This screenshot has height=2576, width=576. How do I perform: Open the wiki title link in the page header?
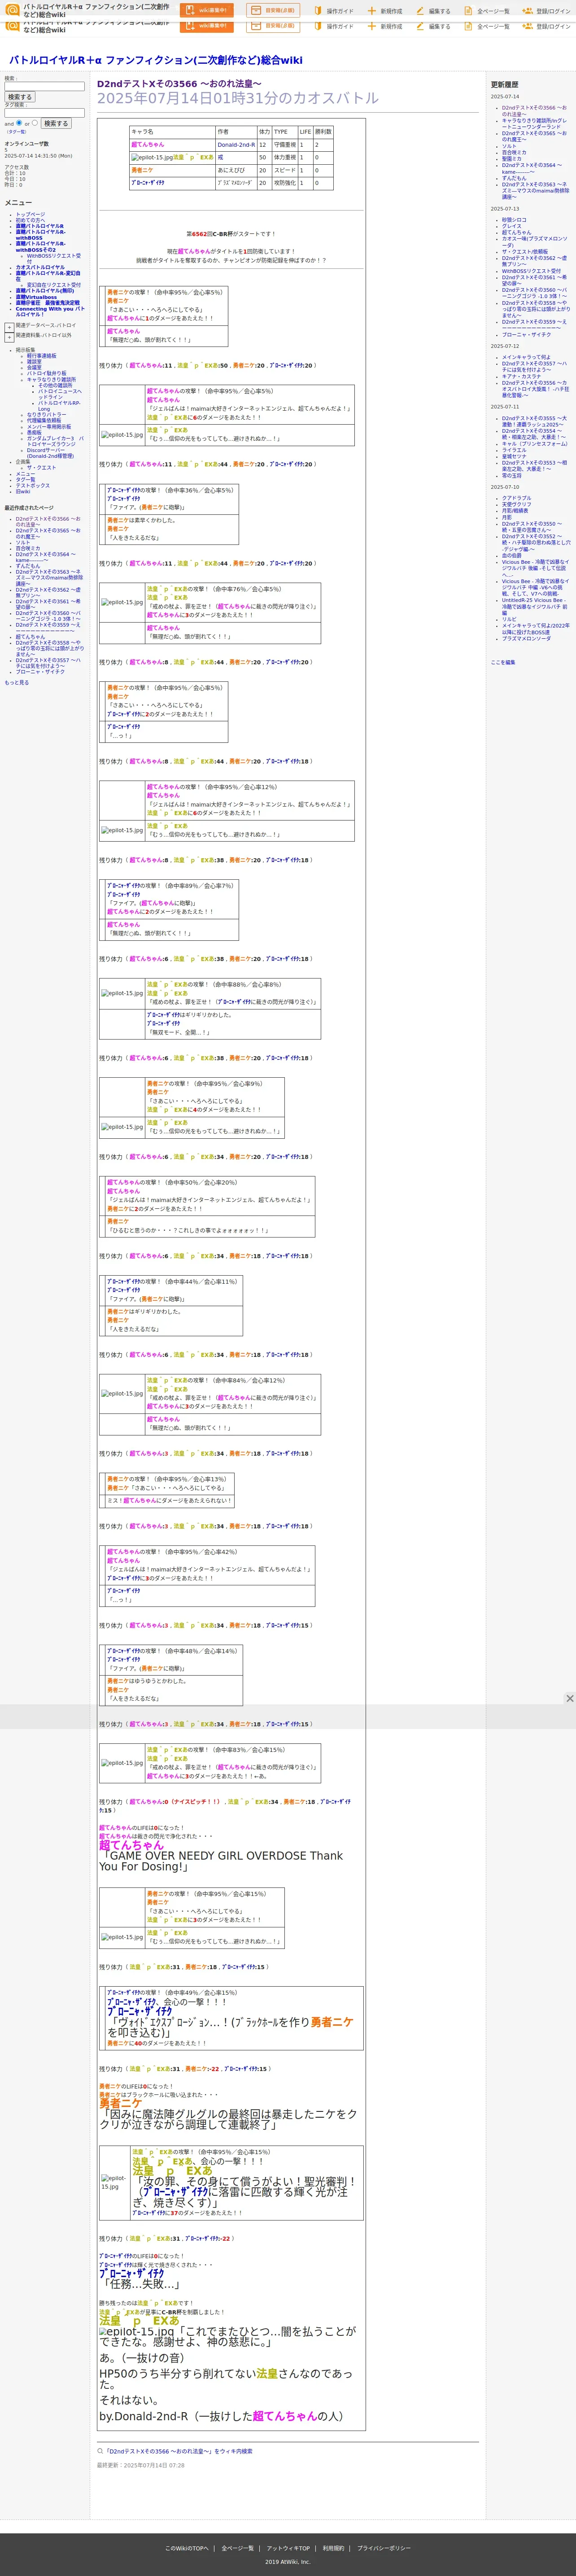coord(156,60)
